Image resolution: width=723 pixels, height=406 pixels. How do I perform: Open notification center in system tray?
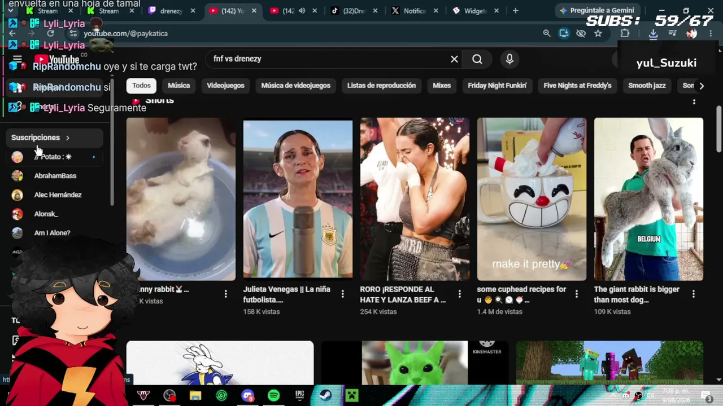(x=705, y=395)
